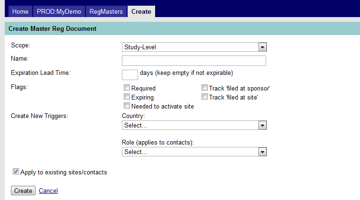360x200 pixels.
Task: Uncheck 'Apply to existing sites/contacts'
Action: (x=16, y=172)
